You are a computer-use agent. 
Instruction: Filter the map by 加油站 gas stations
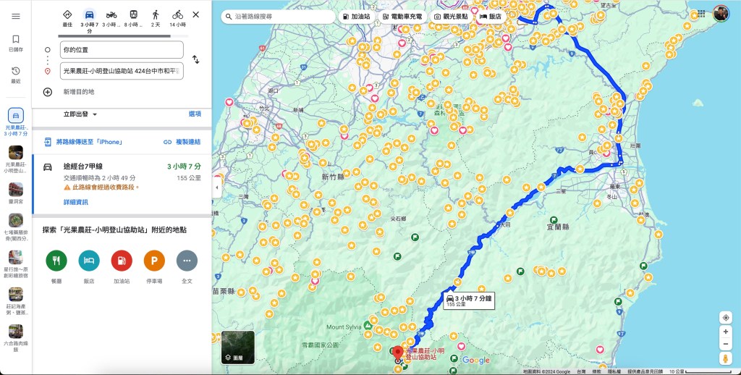point(356,16)
